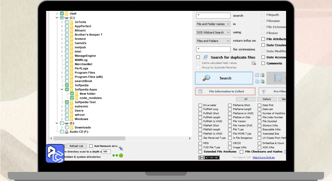Click the folder icon of ManageEngine
The width and height of the screenshot is (332, 181).
click(72, 56)
